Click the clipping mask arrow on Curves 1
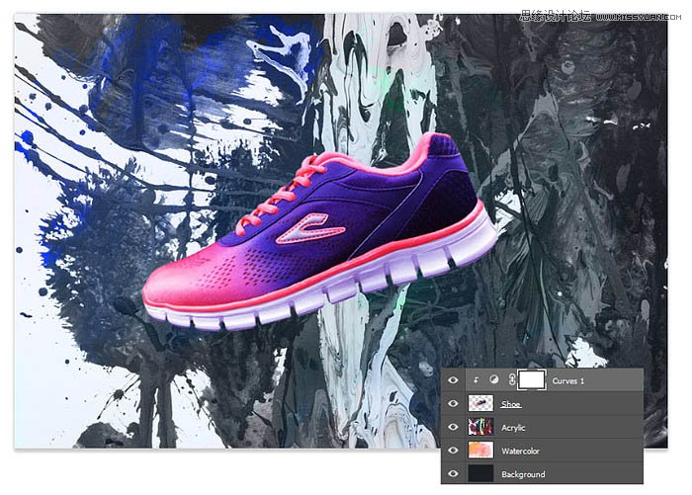Screen dimensions: 692x495 [477, 380]
